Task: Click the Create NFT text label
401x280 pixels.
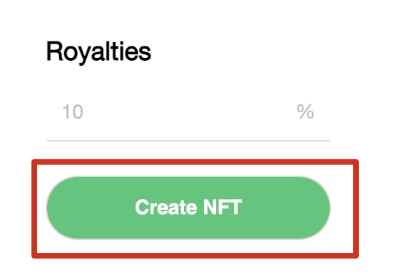Action: click(188, 207)
